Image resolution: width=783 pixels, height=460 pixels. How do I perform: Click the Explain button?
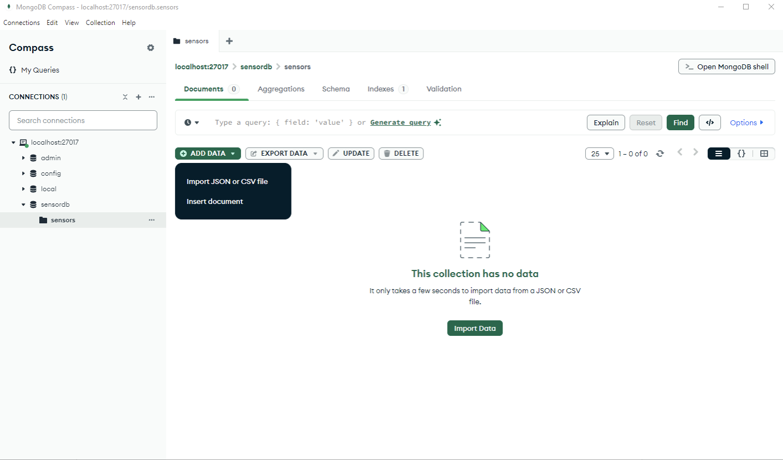click(606, 122)
